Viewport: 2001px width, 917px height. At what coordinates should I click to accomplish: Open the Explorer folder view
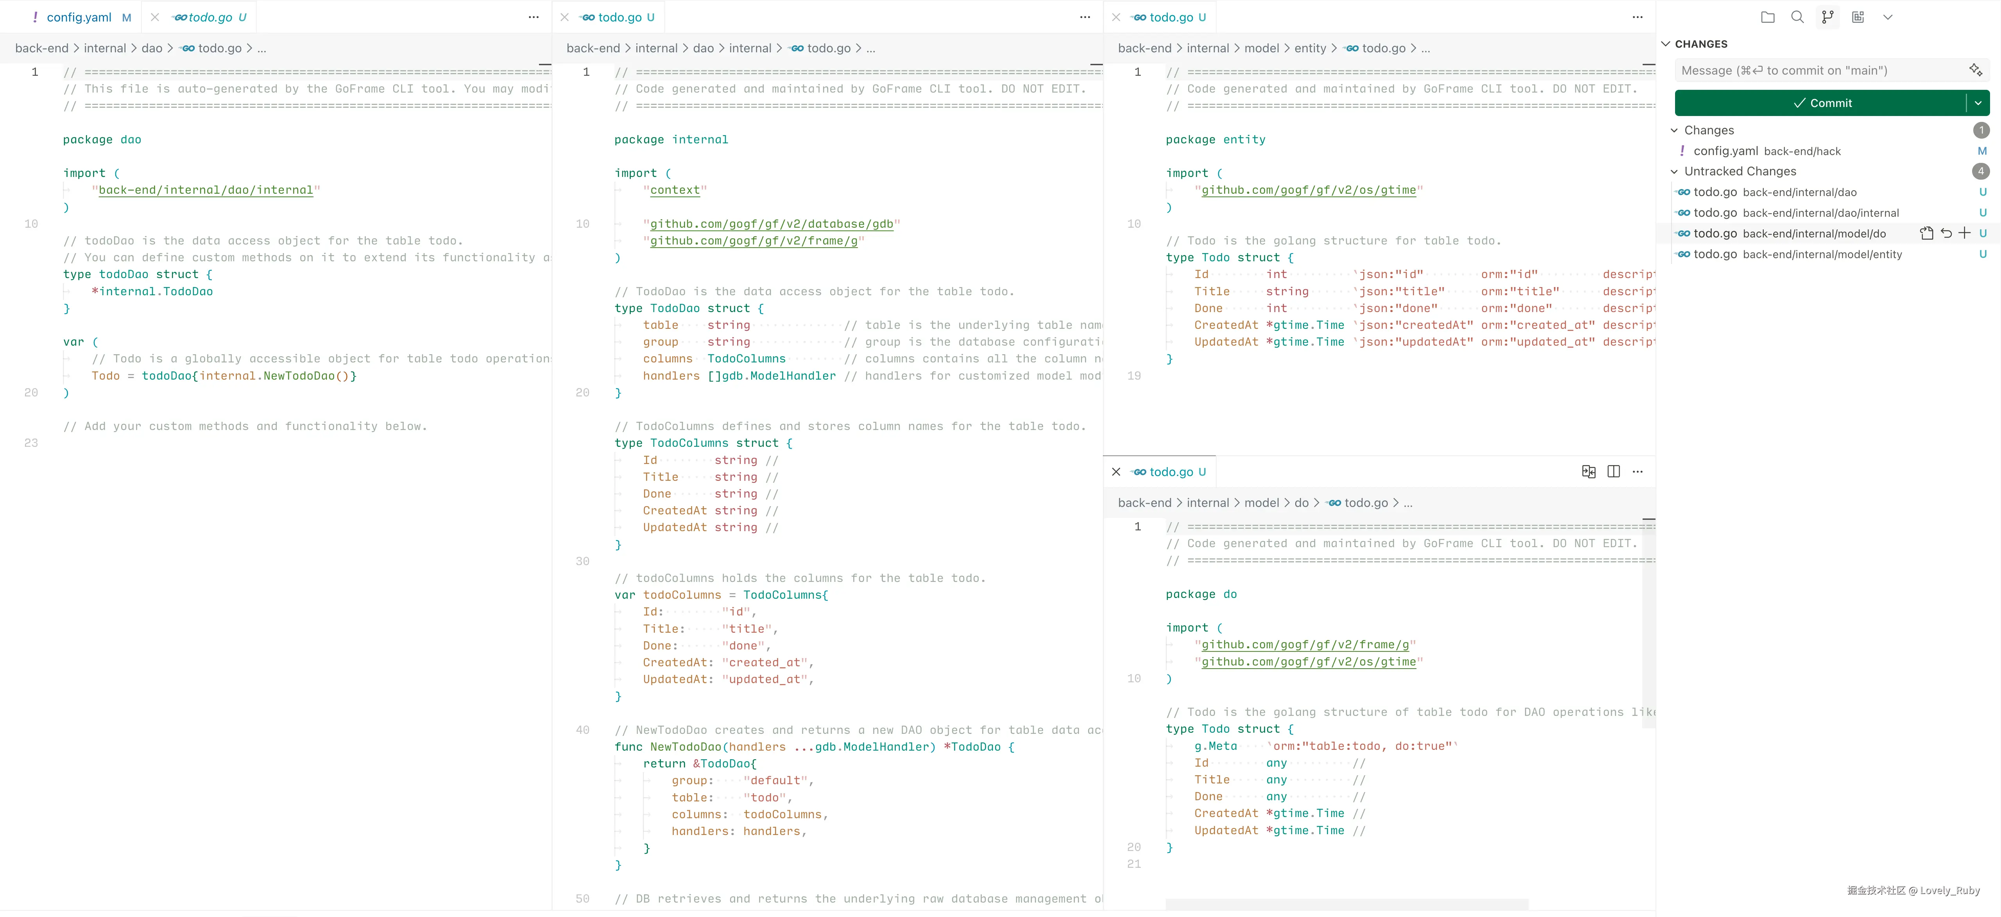(x=1767, y=17)
